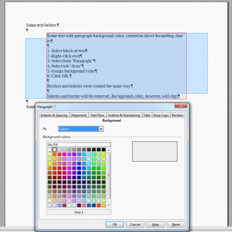
Task: Confirm with the OK button
Action: (x=115, y=224)
